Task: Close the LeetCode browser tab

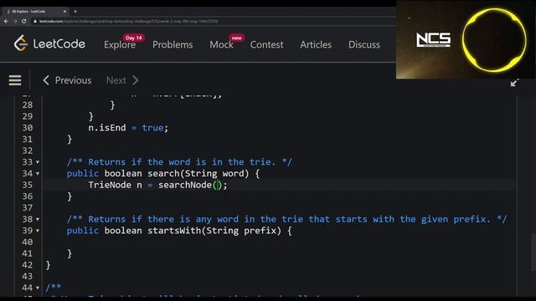Action: 64,11
